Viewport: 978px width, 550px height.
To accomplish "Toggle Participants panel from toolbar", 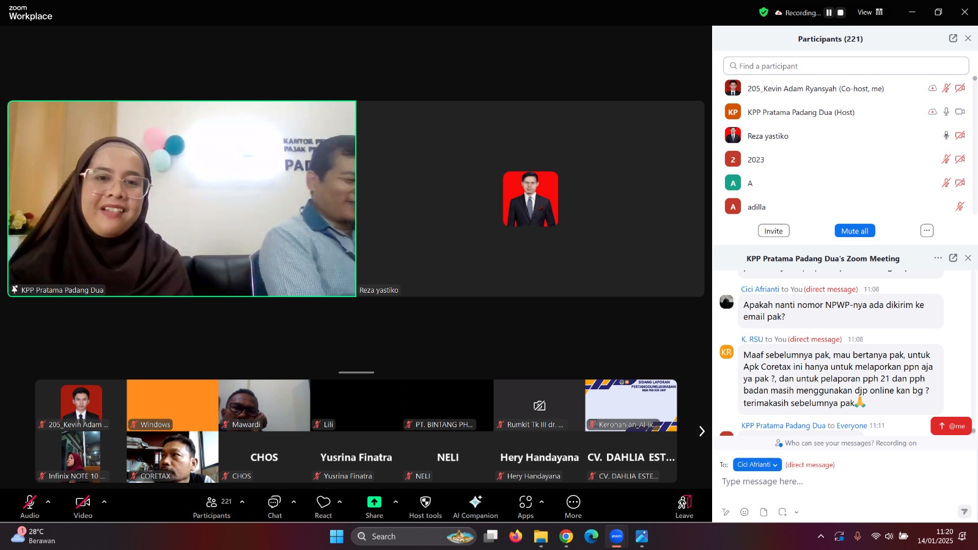I will tap(211, 502).
